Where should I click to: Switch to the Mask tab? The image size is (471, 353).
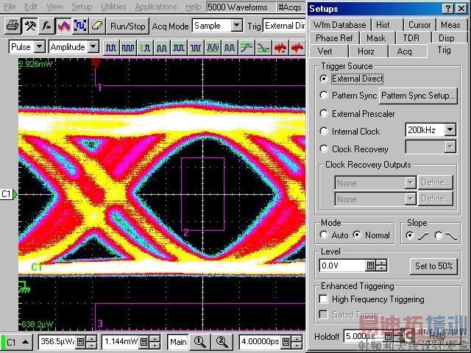(x=376, y=38)
